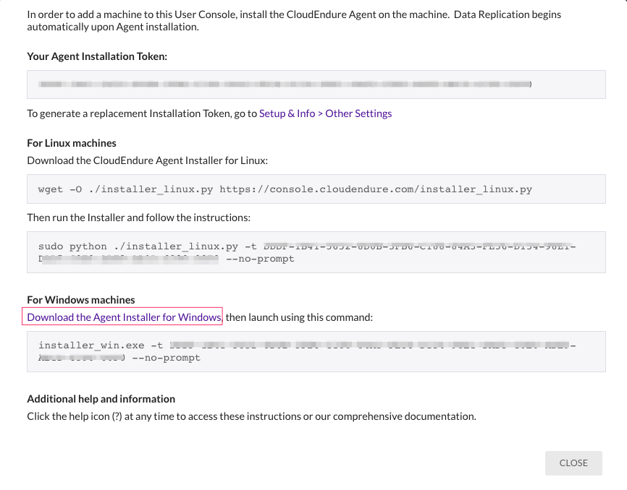Click the agent installation introduction paragraph

[x=290, y=20]
